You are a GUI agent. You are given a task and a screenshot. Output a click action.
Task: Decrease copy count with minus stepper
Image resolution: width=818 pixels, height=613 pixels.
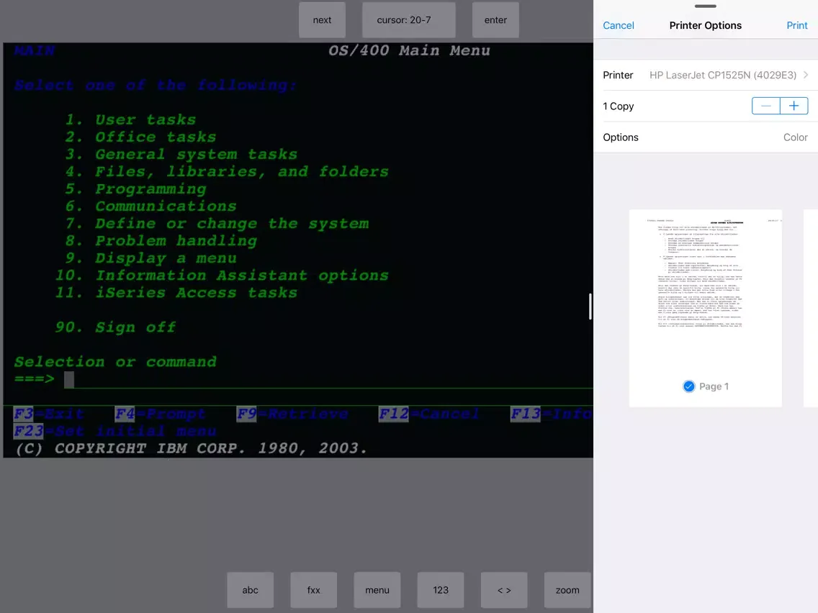[766, 106]
